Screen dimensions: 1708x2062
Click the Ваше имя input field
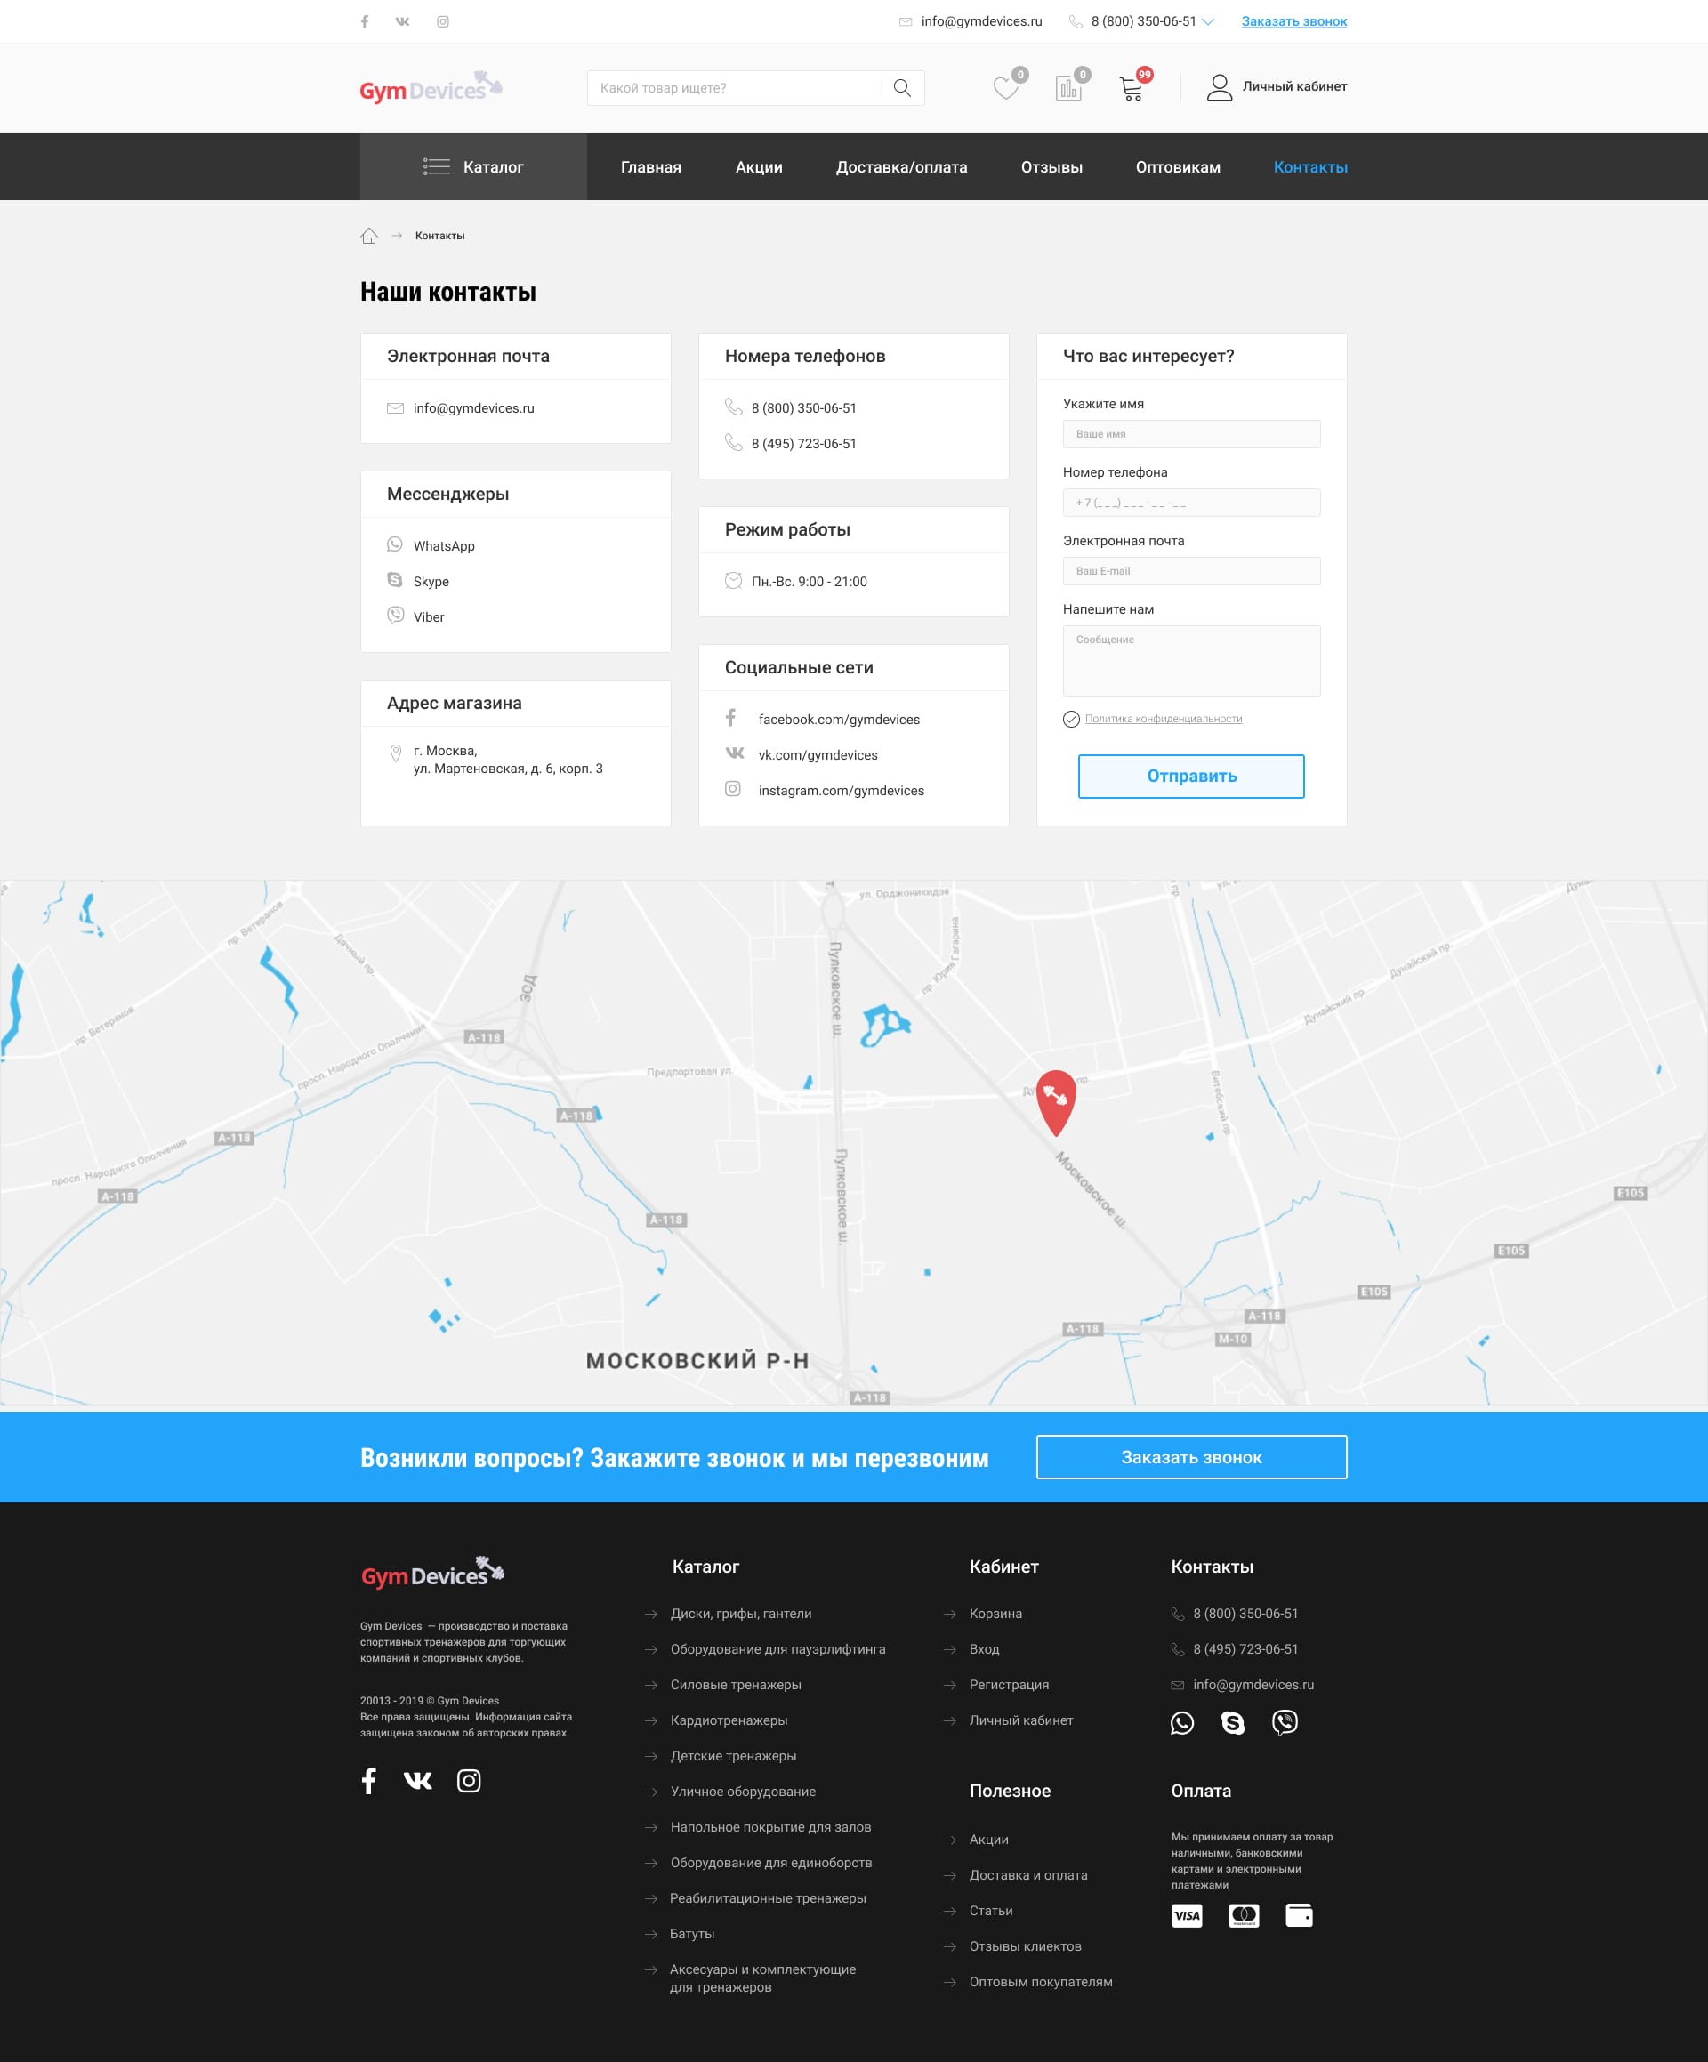click(1190, 434)
